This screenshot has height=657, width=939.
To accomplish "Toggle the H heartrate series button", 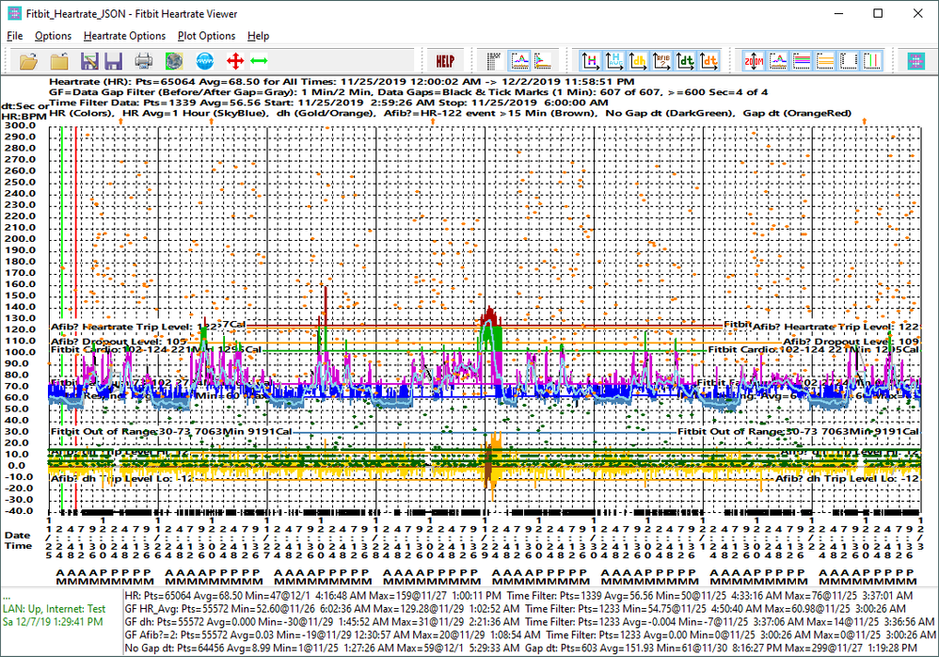I will coord(591,61).
